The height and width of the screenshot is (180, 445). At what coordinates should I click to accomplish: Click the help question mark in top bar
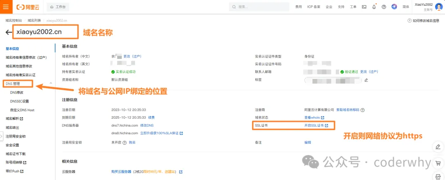[384, 7]
